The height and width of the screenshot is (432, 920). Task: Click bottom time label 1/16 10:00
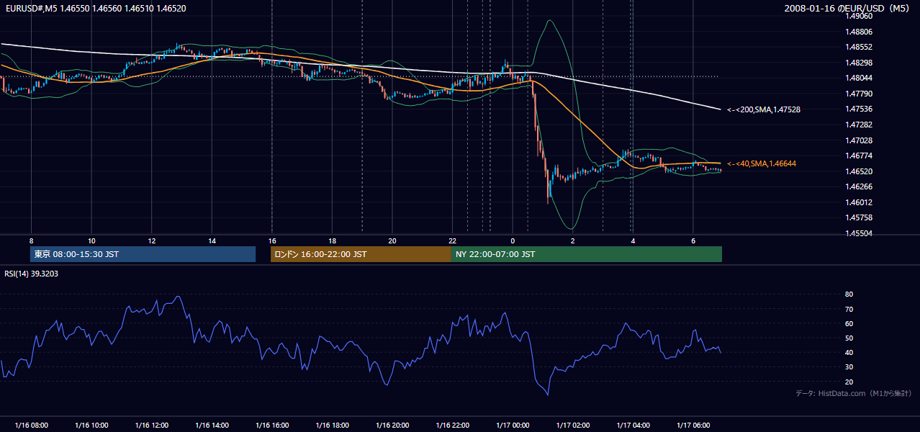[x=91, y=426]
